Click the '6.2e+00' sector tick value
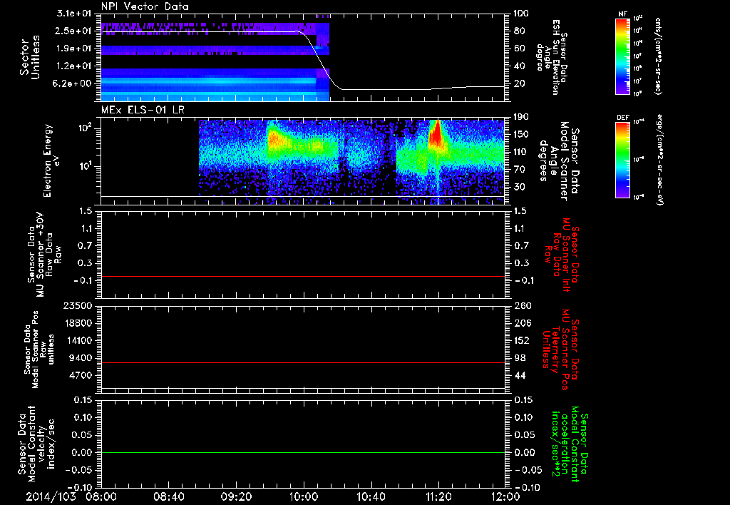This screenshot has width=730, height=505. point(73,83)
